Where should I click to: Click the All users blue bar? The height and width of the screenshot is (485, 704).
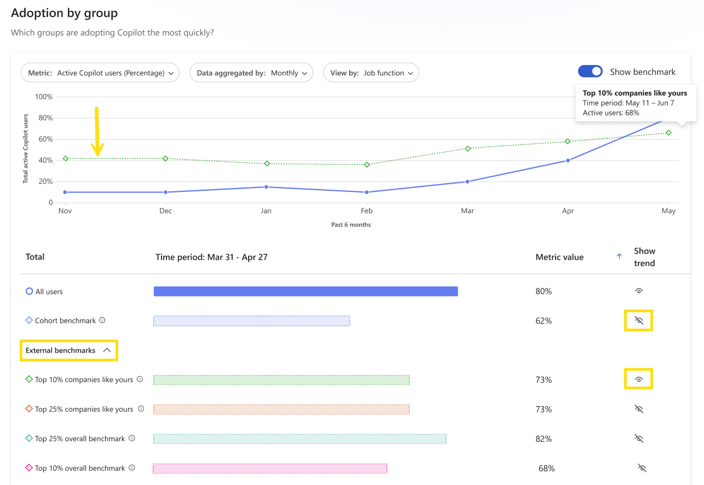305,291
